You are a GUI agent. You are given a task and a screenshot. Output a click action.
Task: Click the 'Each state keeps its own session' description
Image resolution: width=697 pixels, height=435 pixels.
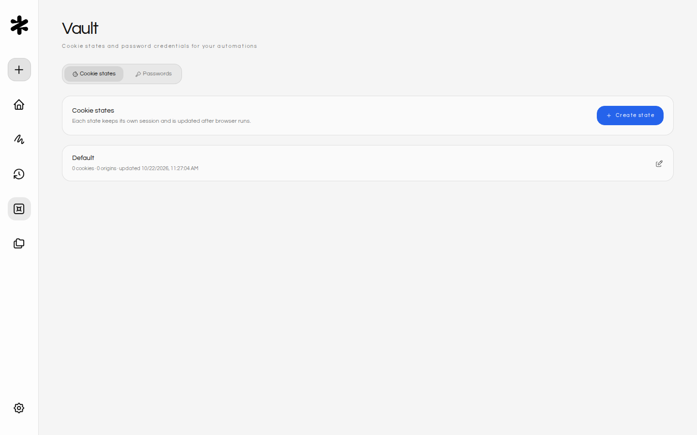[161, 121]
